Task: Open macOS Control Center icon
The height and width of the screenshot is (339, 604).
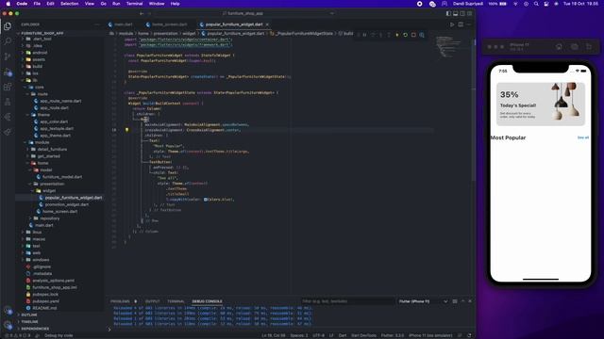Action: pos(546,4)
